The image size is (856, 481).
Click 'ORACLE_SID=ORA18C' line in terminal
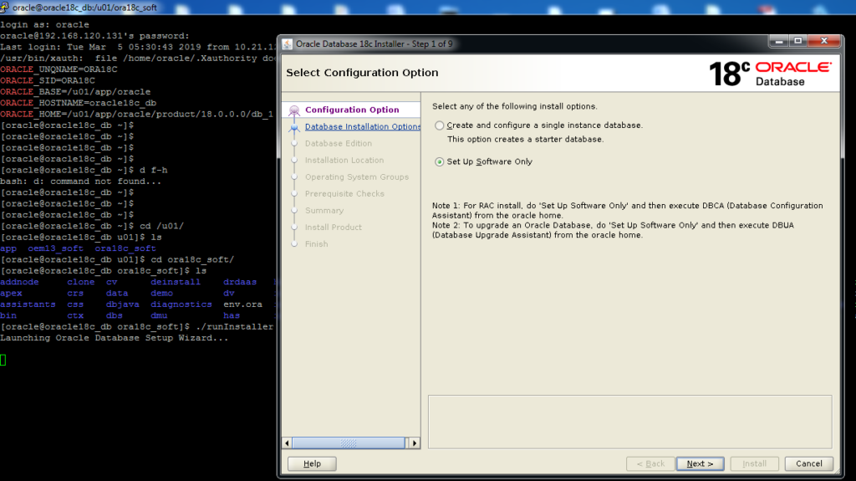pos(48,80)
